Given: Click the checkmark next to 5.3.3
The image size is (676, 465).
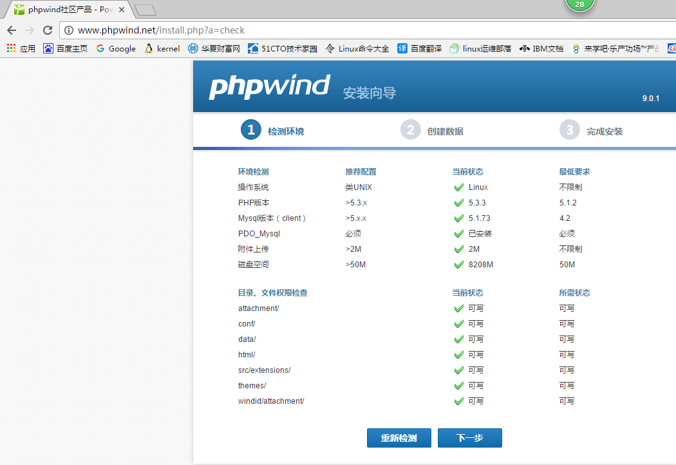Looking at the screenshot, I should (458, 203).
